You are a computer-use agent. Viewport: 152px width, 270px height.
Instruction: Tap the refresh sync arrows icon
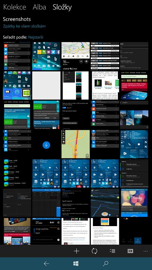95,251
